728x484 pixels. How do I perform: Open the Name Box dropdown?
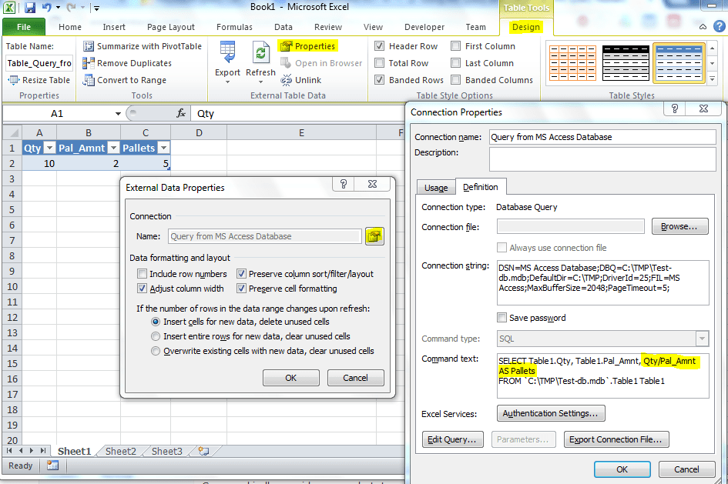[118, 114]
